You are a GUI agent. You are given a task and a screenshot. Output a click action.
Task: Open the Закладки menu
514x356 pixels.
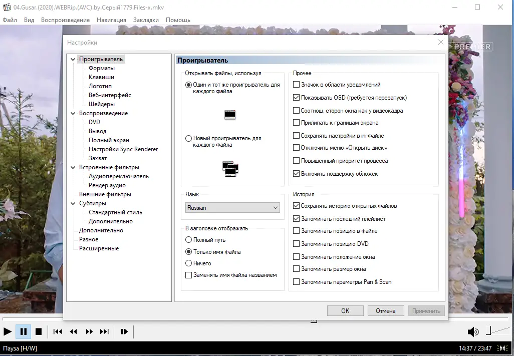[x=146, y=20]
